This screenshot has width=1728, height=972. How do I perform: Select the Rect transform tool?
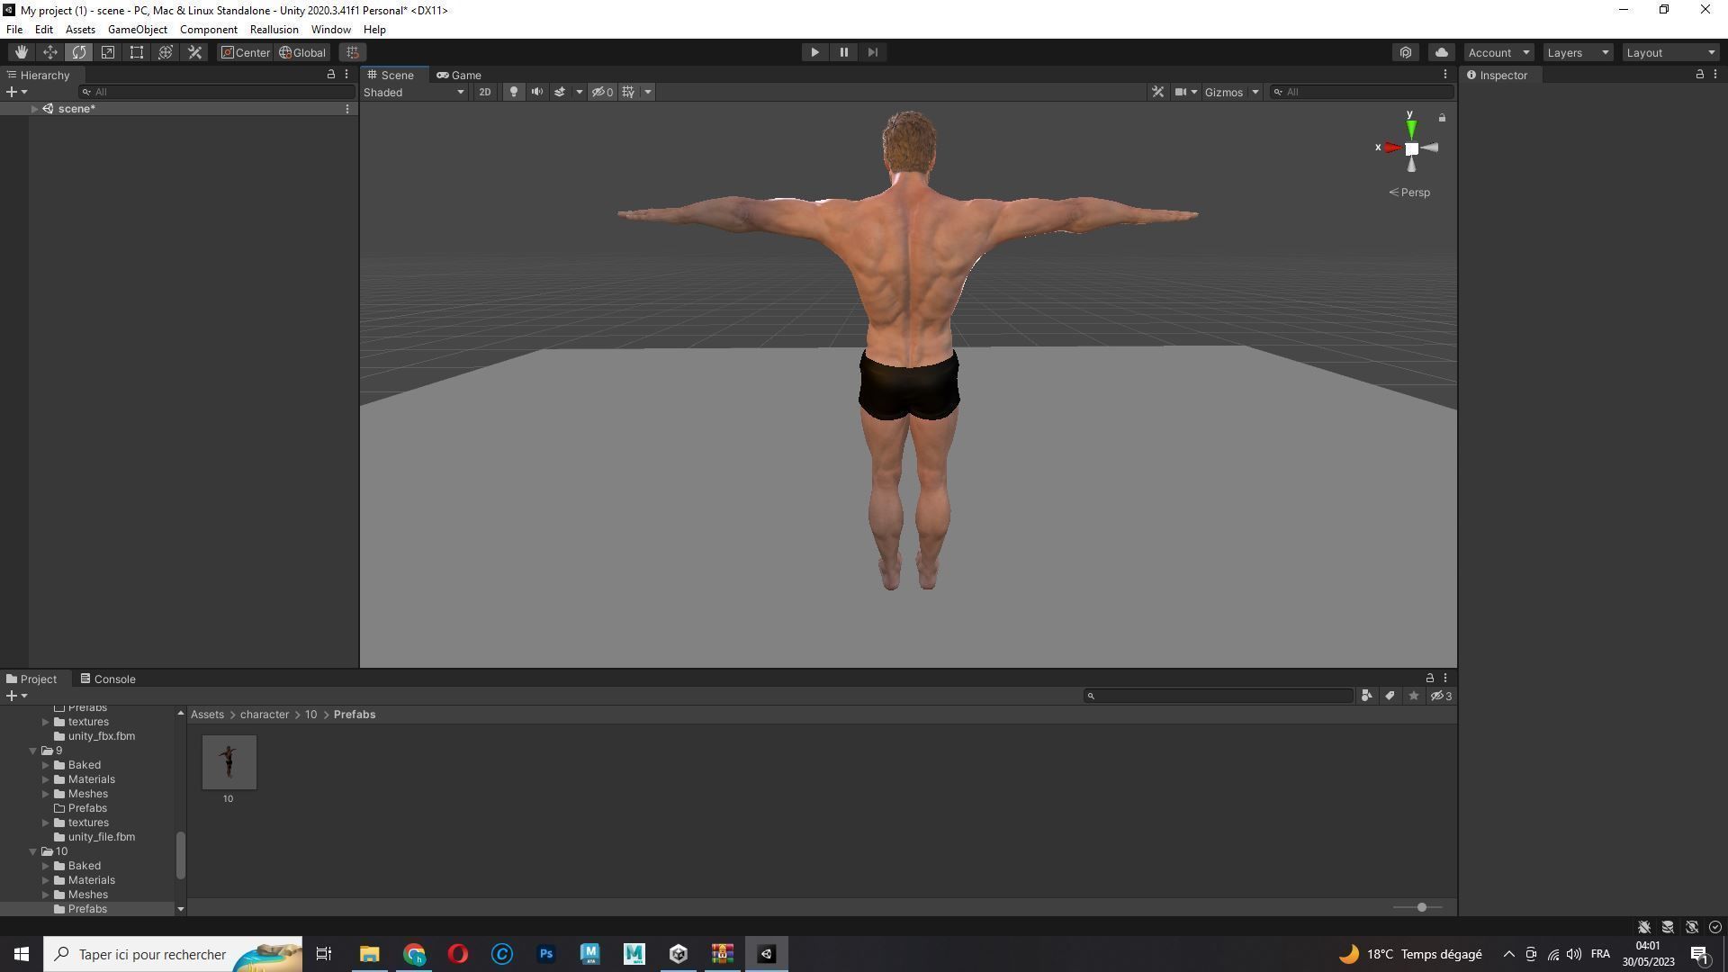pos(137,52)
